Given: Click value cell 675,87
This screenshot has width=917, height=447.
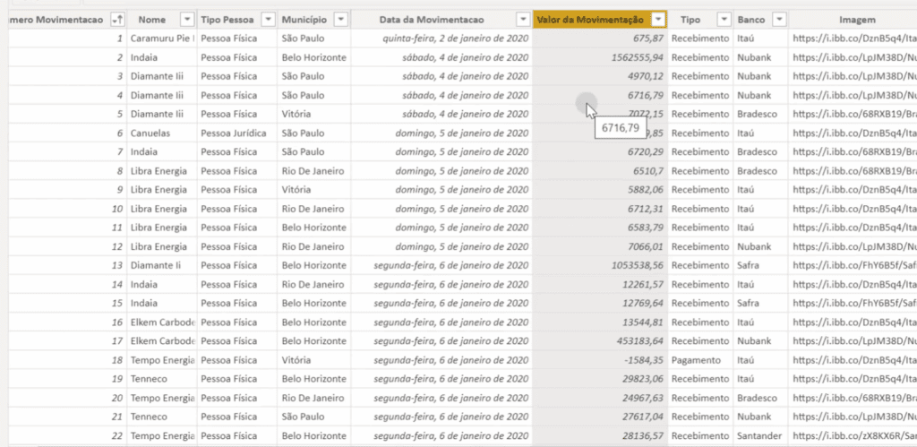Looking at the screenshot, I should [600, 39].
